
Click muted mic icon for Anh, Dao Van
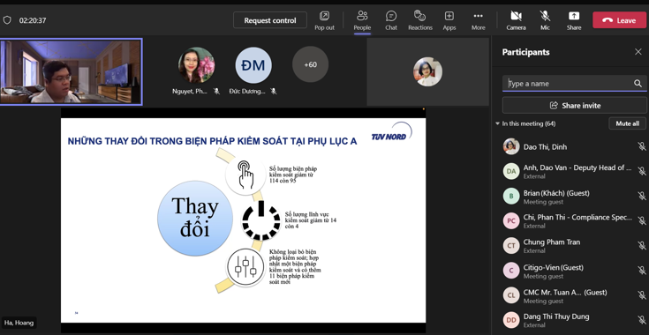point(642,171)
